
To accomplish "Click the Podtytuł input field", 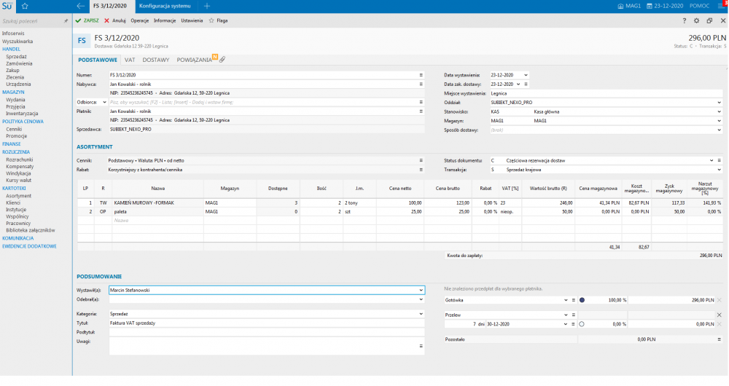I will coord(266,332).
